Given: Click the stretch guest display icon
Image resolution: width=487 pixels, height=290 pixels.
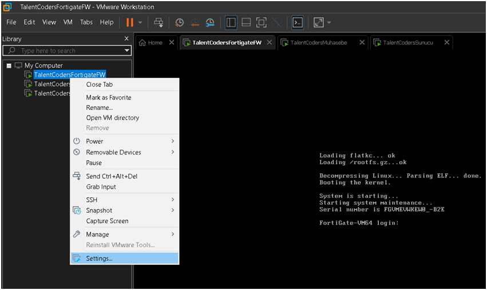Looking at the screenshot, I should (319, 22).
